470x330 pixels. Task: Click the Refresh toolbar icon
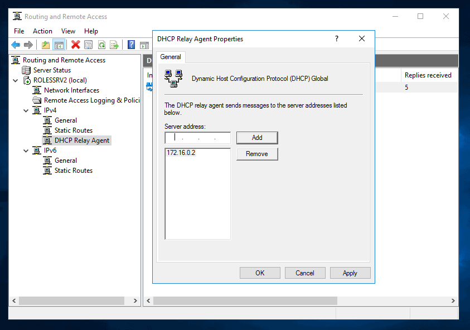(101, 44)
